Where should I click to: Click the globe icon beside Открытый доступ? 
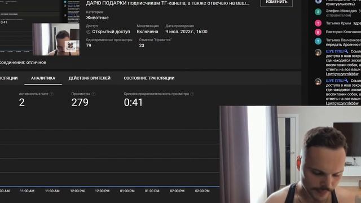tap(88, 32)
